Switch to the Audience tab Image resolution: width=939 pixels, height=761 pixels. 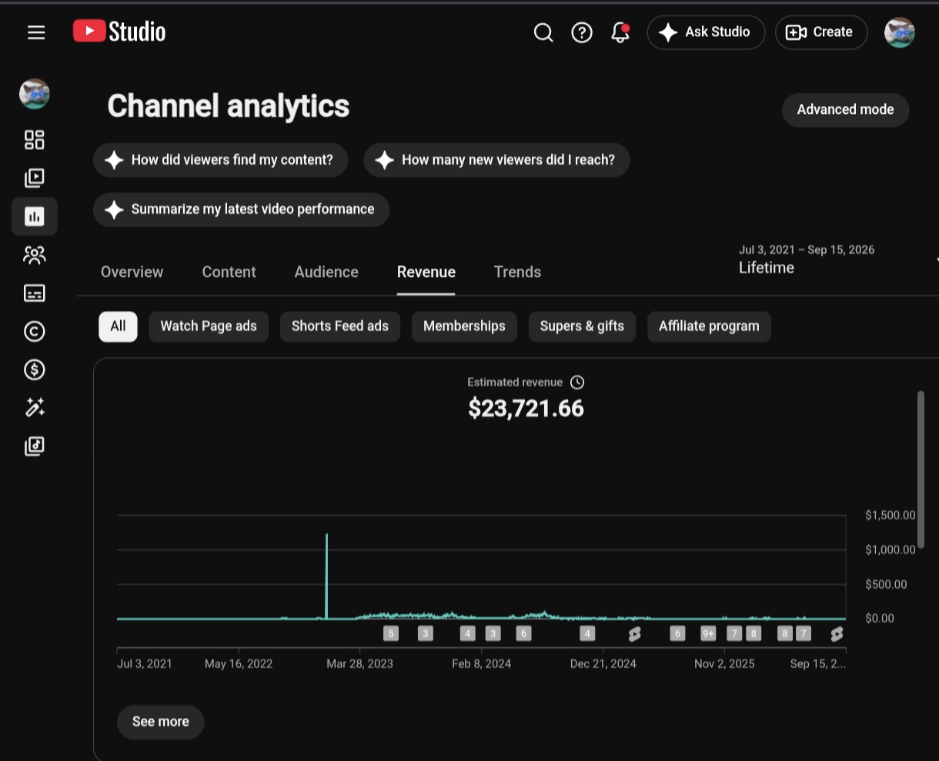tap(326, 272)
